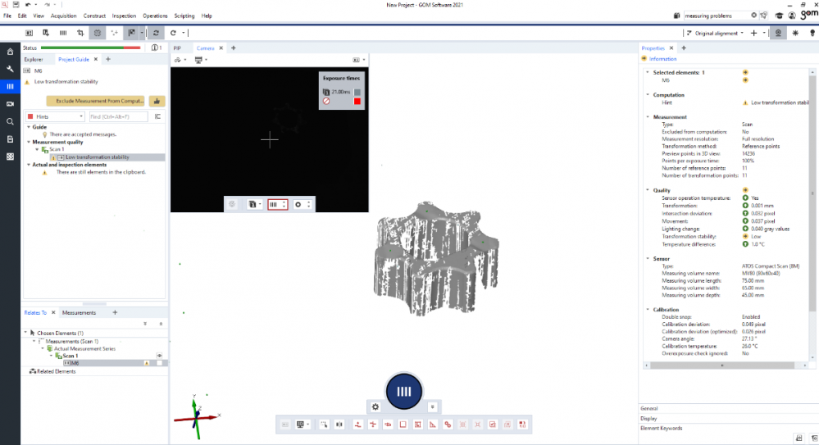
Task: Click the asterisk icon in the top right toolbar
Action: click(x=795, y=33)
